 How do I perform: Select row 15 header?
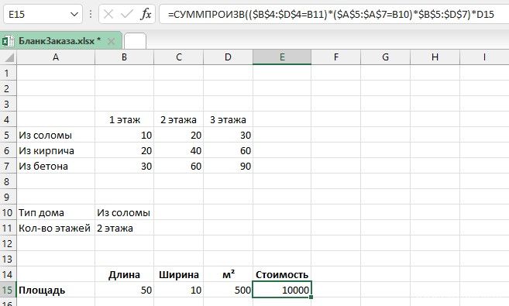(x=8, y=290)
